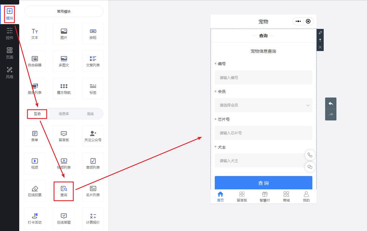The image size is (367, 231).
Task: Click the blue 查 询 submit button
Action: pyautogui.click(x=263, y=183)
